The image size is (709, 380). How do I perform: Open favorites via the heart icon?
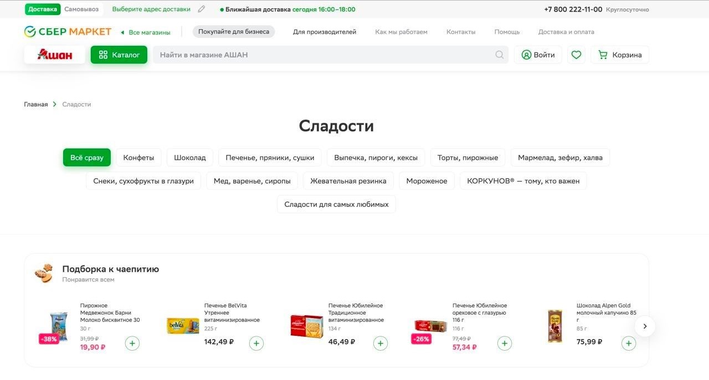click(x=576, y=55)
